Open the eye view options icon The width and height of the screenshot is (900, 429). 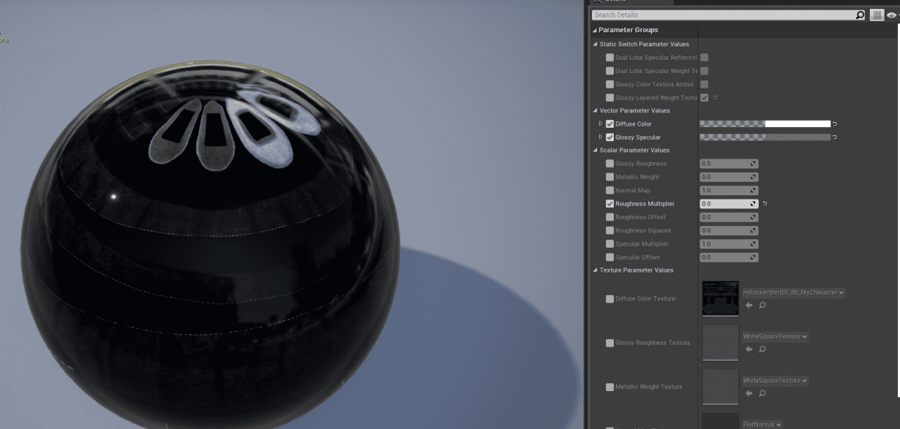point(892,15)
